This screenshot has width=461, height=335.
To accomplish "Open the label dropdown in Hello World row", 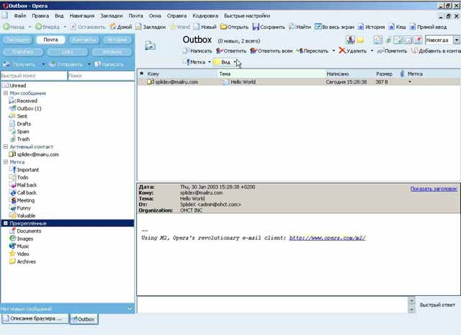I will click(x=410, y=82).
